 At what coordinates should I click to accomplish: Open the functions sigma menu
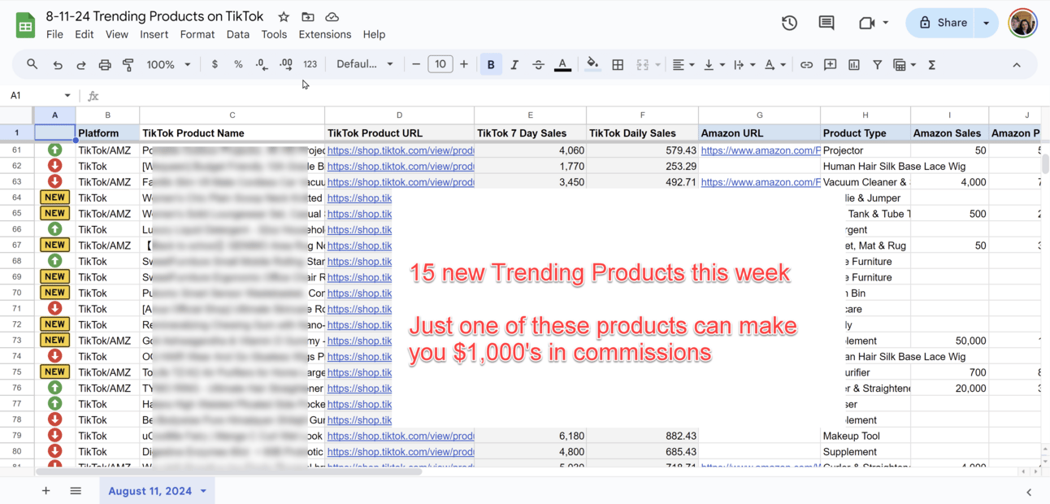[x=932, y=64]
